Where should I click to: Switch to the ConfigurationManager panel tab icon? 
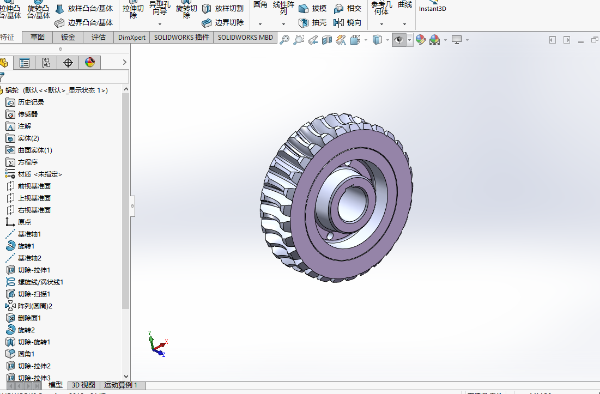pos(46,62)
